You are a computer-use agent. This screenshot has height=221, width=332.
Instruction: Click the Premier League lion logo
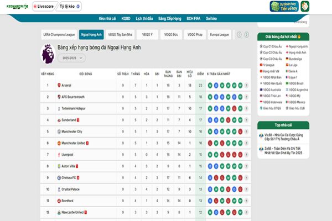48,54
